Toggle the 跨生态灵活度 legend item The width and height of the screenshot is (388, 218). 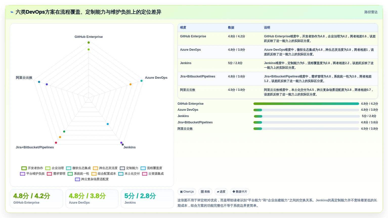point(105,168)
